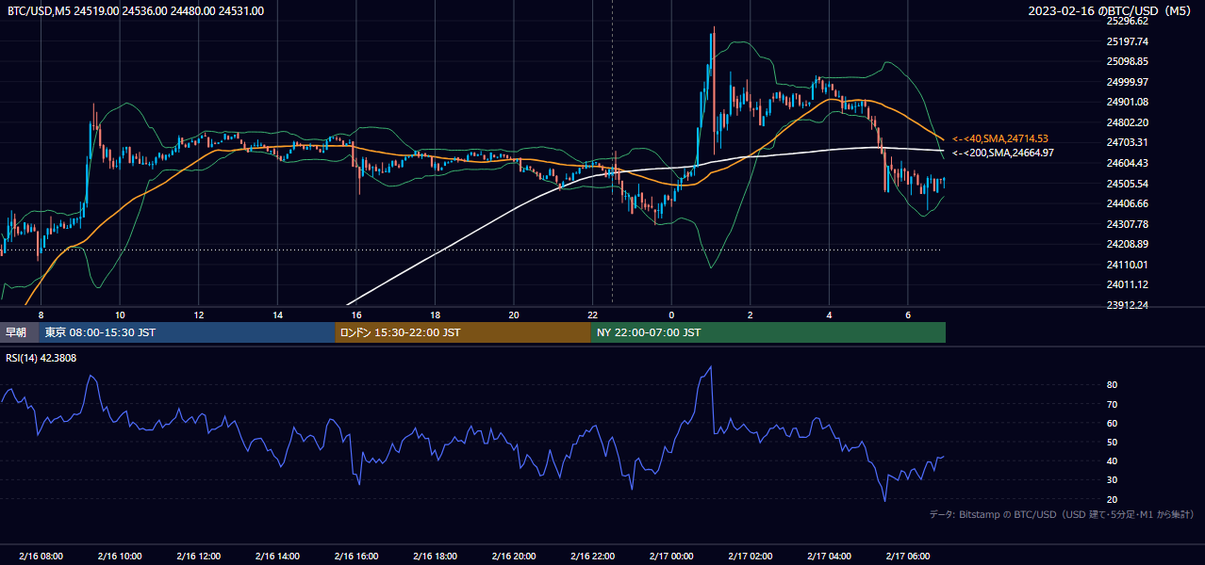Click hour label 10 under price chart
The image size is (1205, 565).
tap(120, 315)
